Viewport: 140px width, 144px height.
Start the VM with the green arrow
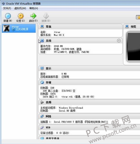pyautogui.click(x=33, y=16)
